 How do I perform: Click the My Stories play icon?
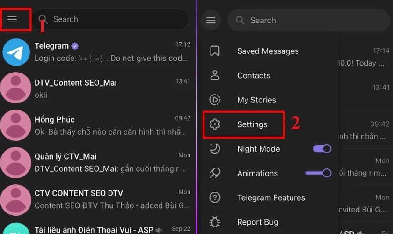click(215, 100)
